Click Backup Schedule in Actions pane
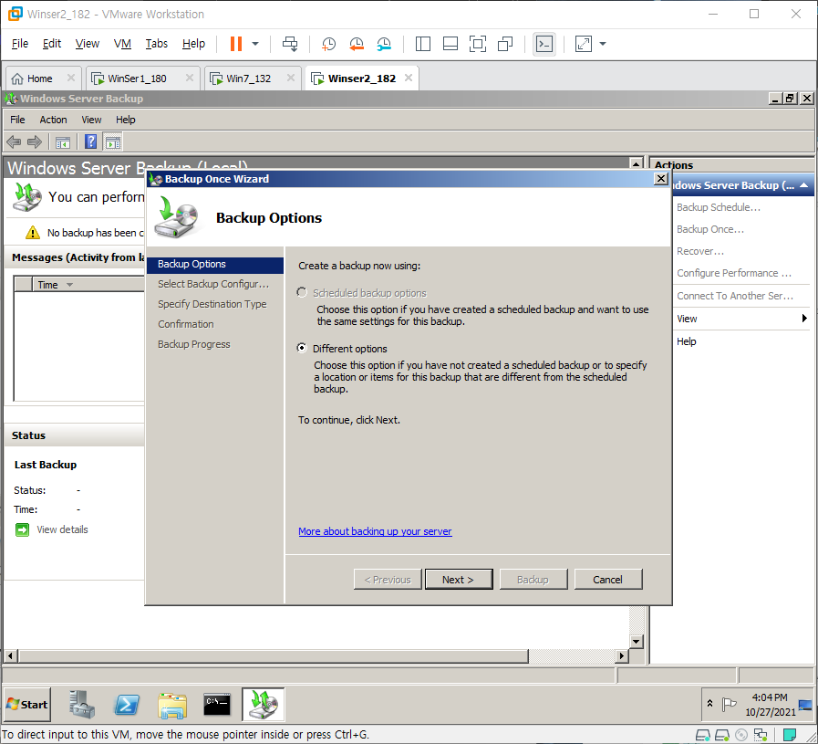Image resolution: width=818 pixels, height=744 pixels. coord(719,207)
